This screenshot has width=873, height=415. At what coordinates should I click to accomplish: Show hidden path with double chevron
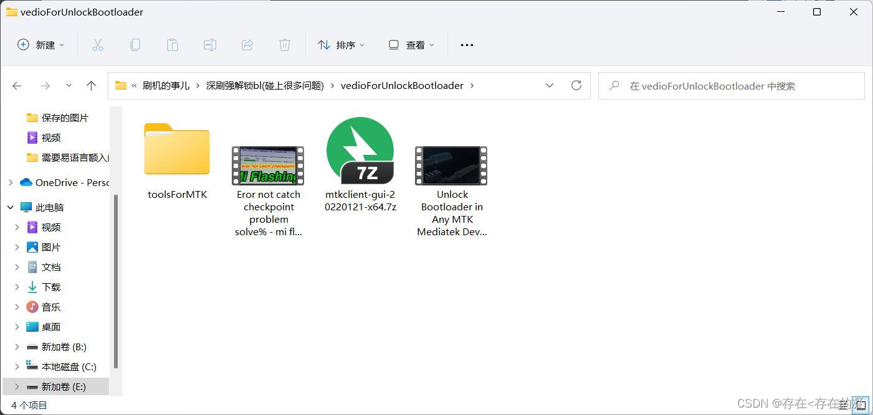coord(134,86)
